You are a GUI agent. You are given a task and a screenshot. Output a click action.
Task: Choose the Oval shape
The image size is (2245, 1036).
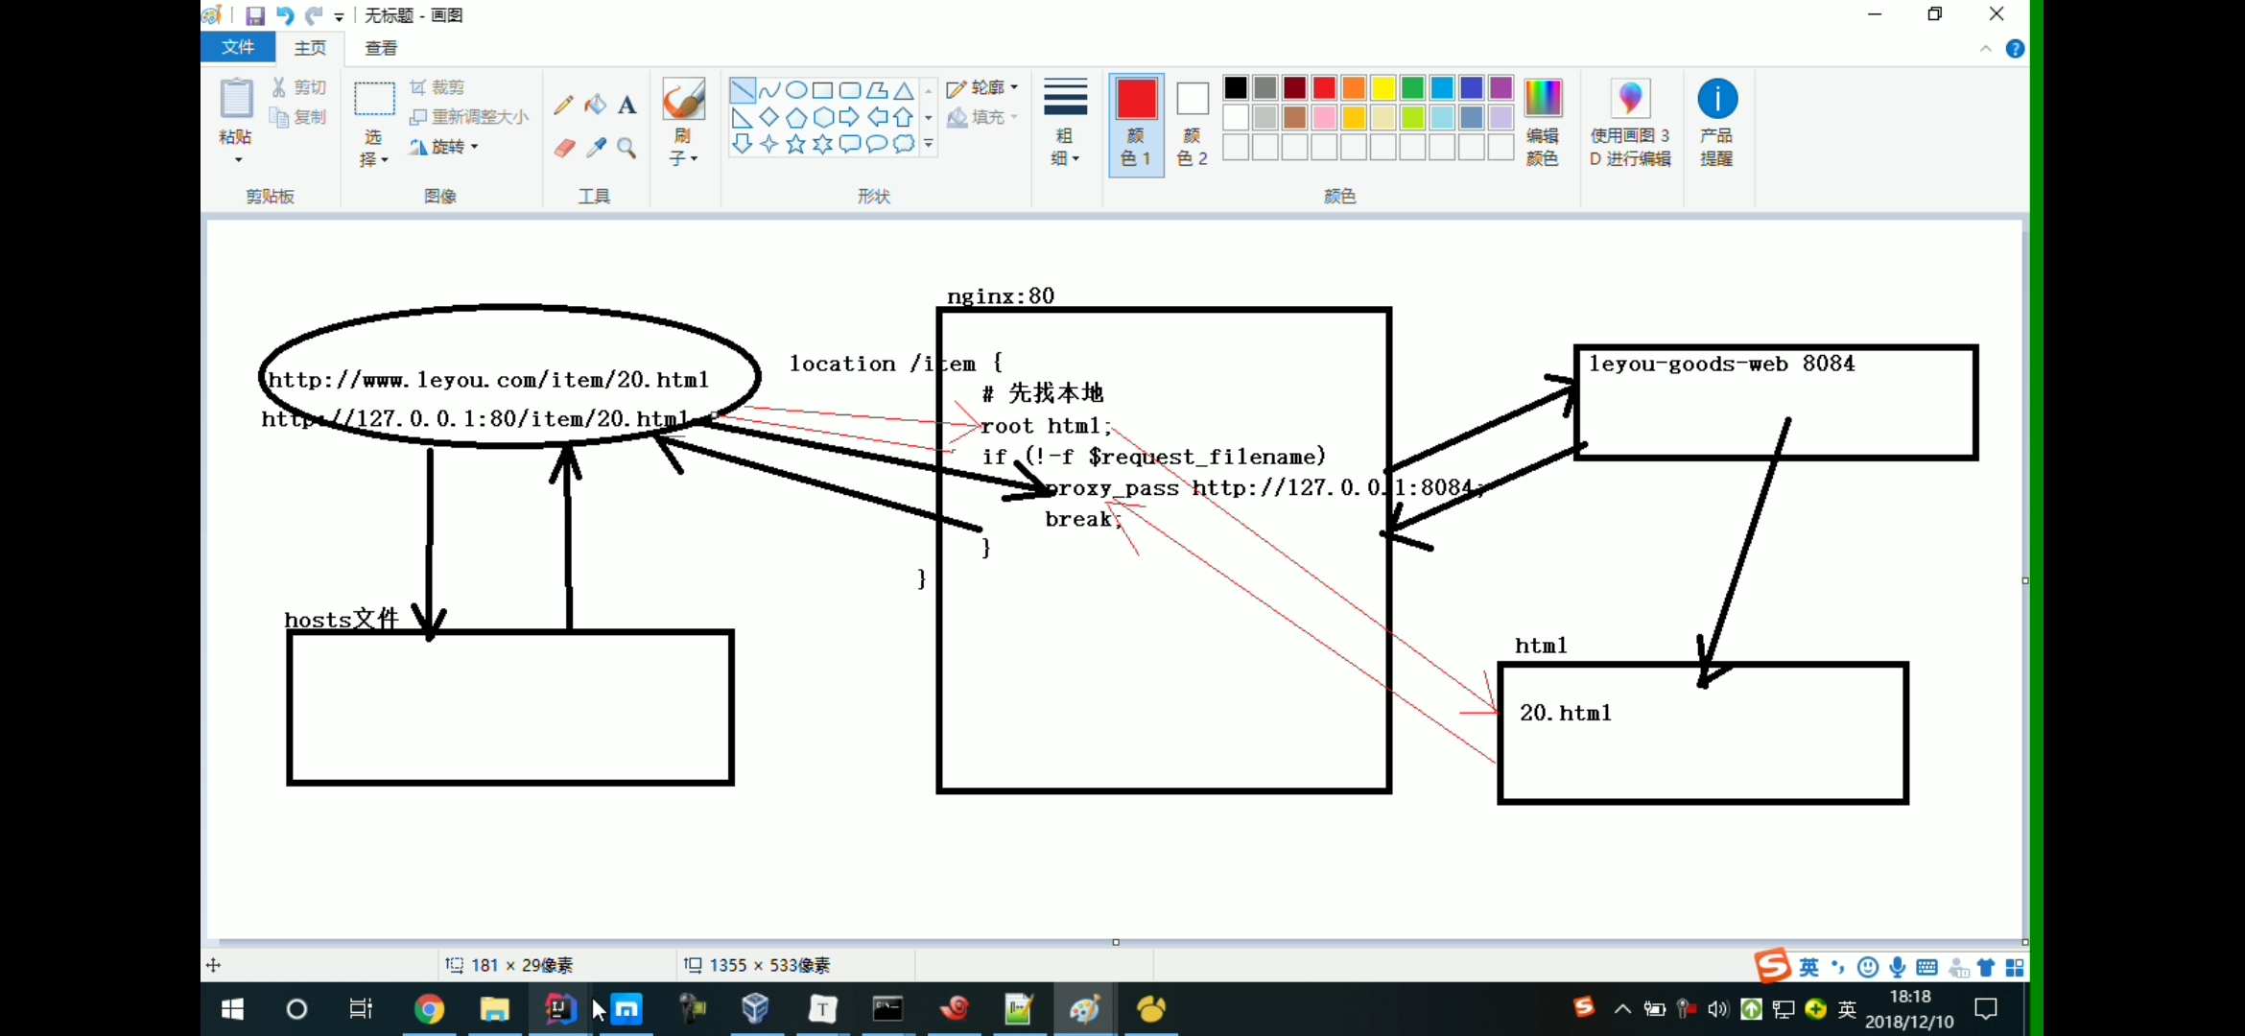[796, 90]
